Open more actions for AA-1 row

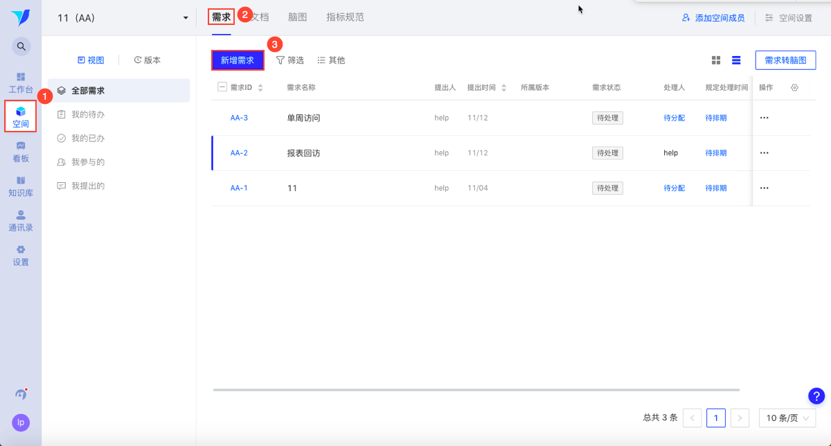[765, 188]
